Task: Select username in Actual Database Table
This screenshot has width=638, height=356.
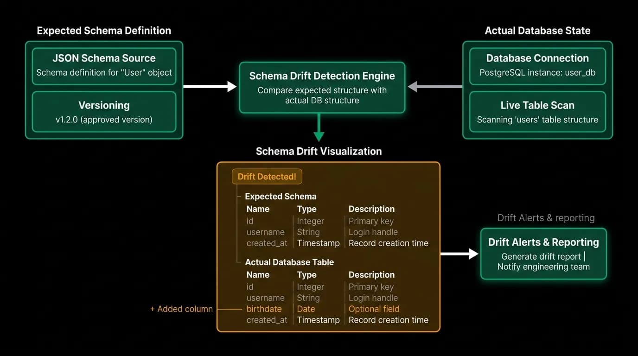Action: (x=265, y=298)
